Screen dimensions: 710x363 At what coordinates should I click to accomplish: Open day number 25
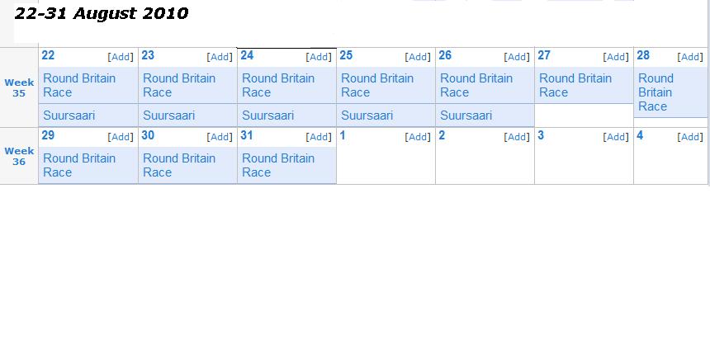[x=346, y=55]
